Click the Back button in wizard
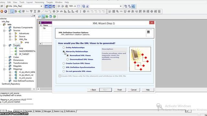 click(93, 90)
